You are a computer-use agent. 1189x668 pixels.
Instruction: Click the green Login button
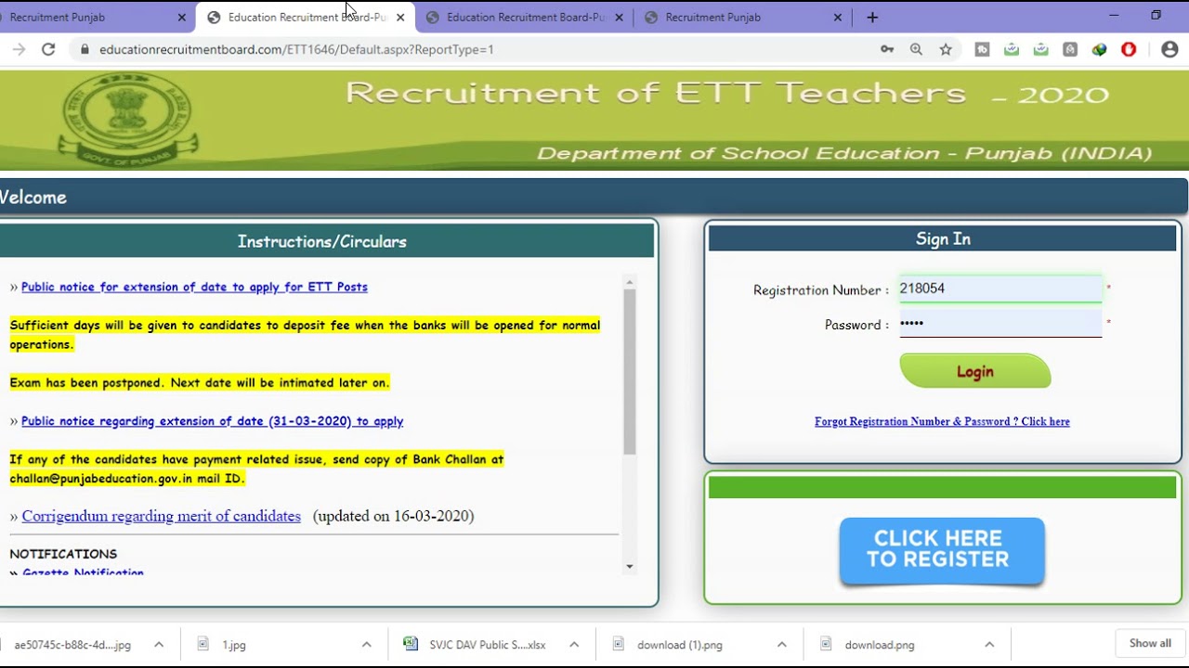(x=974, y=371)
